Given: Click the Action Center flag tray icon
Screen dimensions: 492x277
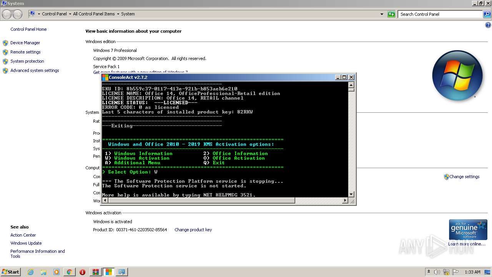Looking at the screenshot, I should 455,272.
